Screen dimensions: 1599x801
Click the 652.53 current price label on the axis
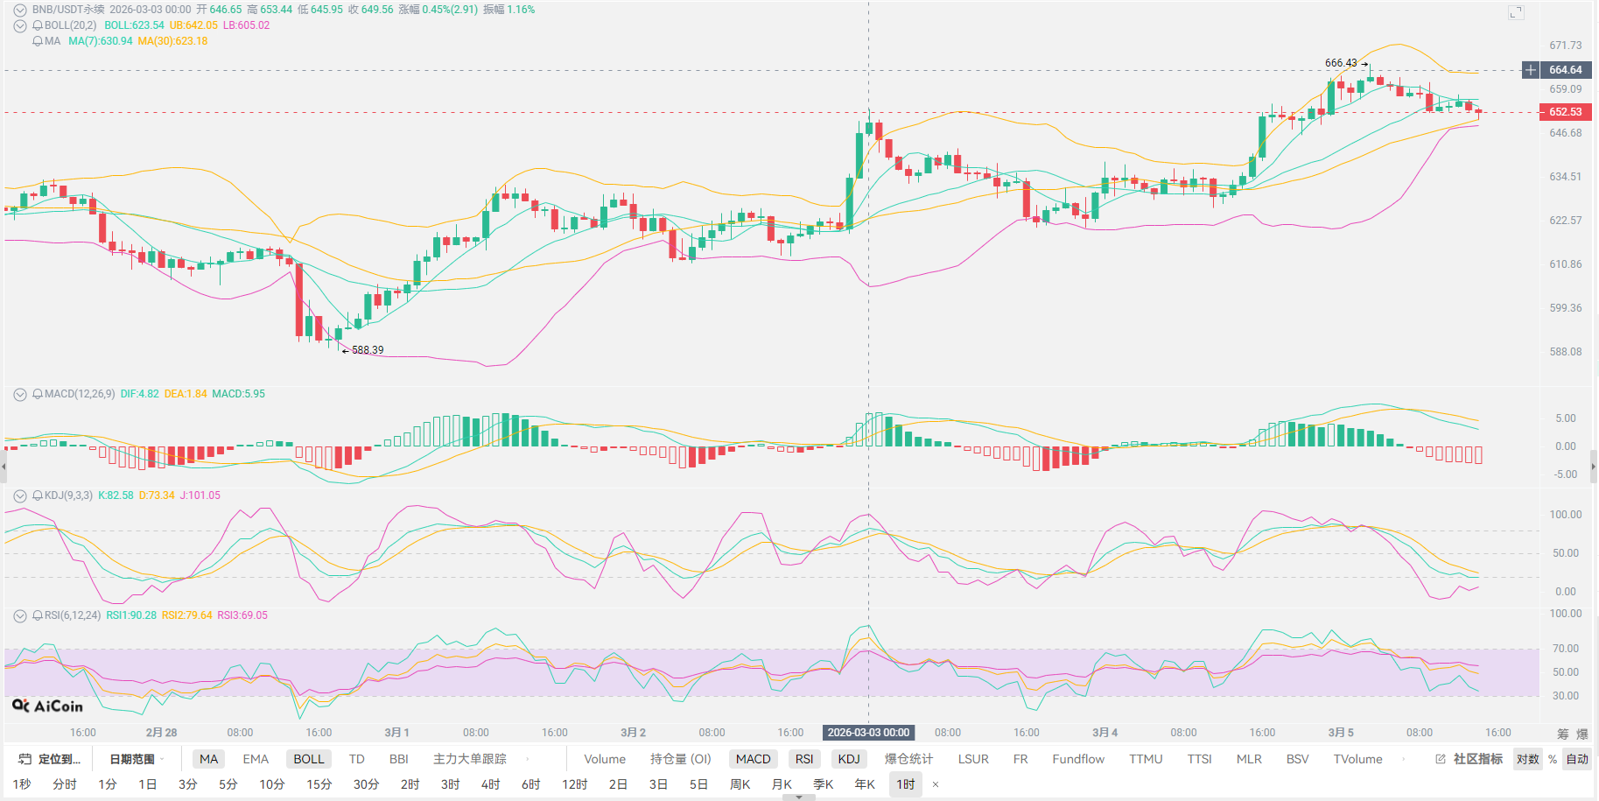[x=1565, y=112]
